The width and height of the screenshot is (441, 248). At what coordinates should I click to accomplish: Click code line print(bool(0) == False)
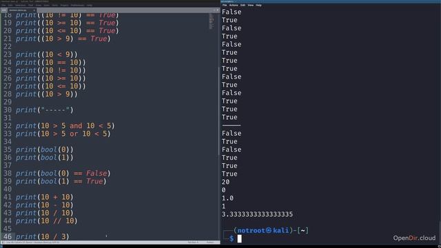pos(63,173)
